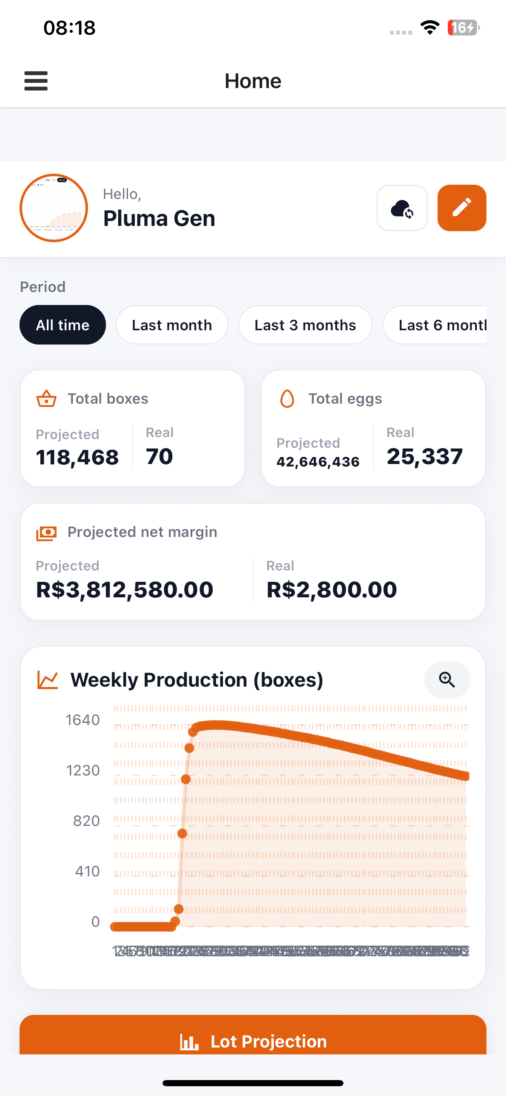The height and width of the screenshot is (1096, 506).
Task: Open the Total boxes card
Action: click(x=133, y=429)
